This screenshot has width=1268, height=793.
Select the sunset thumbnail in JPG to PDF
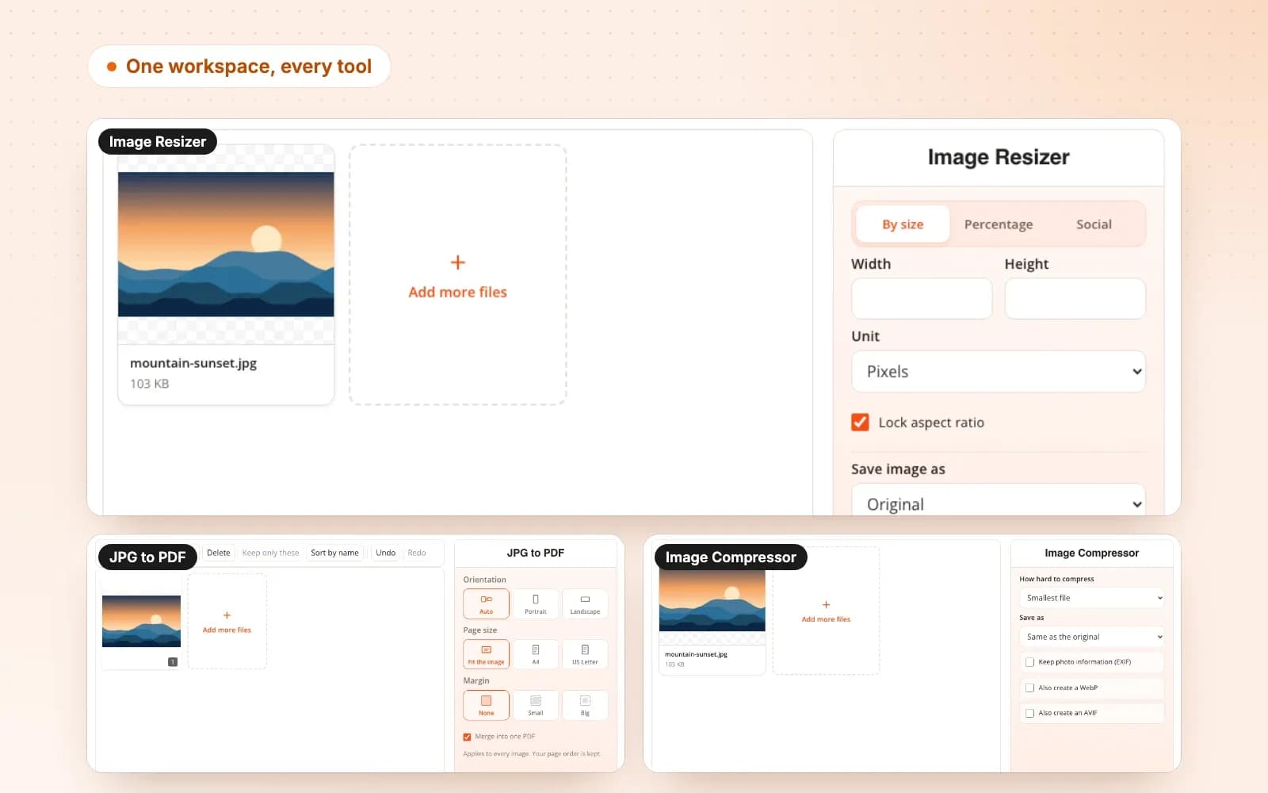point(141,622)
